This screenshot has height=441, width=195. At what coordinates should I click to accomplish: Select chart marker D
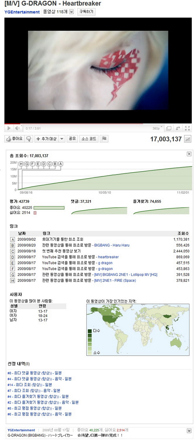pyautogui.click(x=44, y=164)
